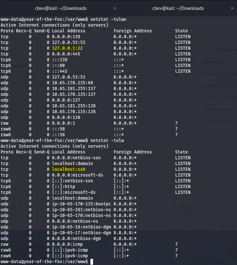The height and width of the screenshot is (265, 237).
Task: Click the tcp6 :::80 local address
Action: (x=59, y=65)
